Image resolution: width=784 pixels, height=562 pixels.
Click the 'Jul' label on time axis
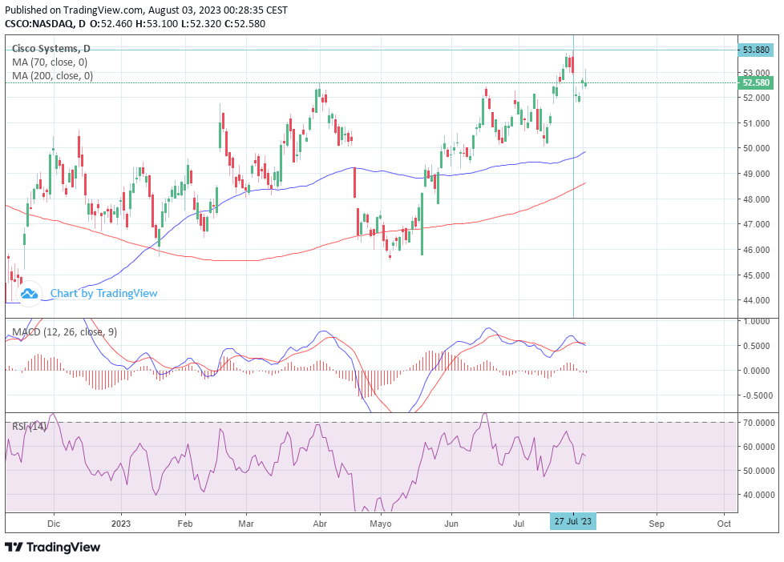(519, 524)
